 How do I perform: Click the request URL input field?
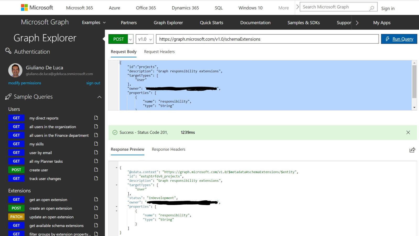point(267,39)
